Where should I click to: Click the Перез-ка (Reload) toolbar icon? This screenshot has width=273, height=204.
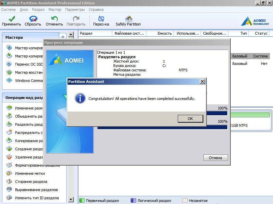click(x=101, y=19)
